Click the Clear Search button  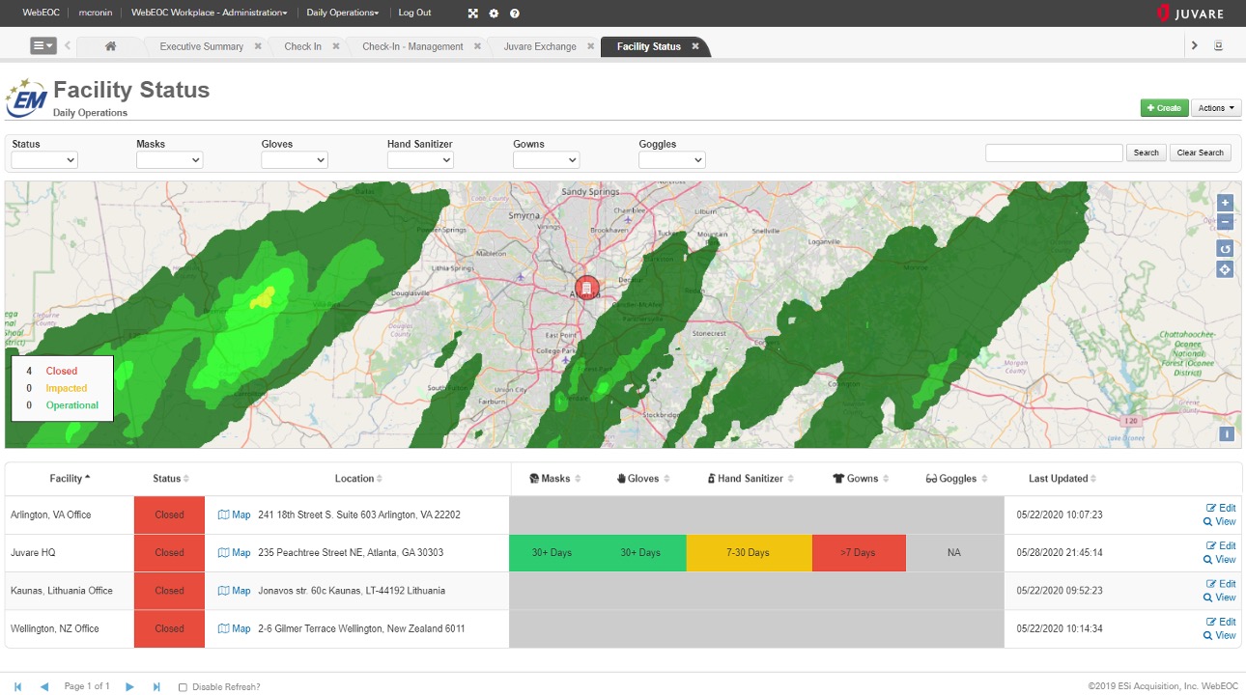1201,153
